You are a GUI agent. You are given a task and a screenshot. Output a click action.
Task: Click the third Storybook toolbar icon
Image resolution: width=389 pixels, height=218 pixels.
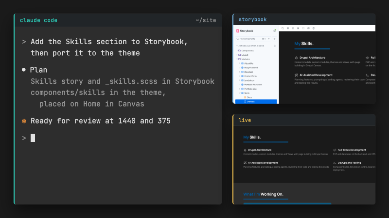click(x=293, y=29)
